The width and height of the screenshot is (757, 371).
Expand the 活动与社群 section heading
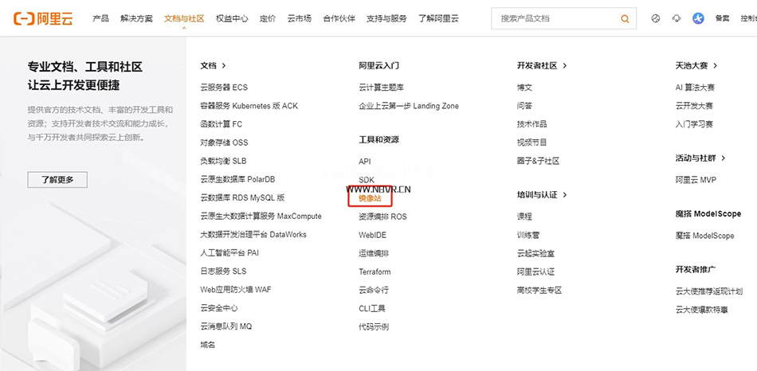coord(700,158)
